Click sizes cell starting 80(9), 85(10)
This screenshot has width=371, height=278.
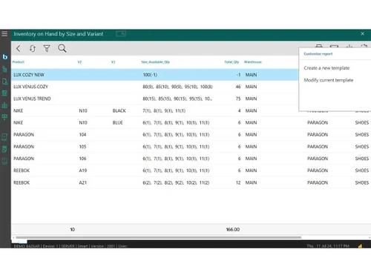[x=177, y=87]
